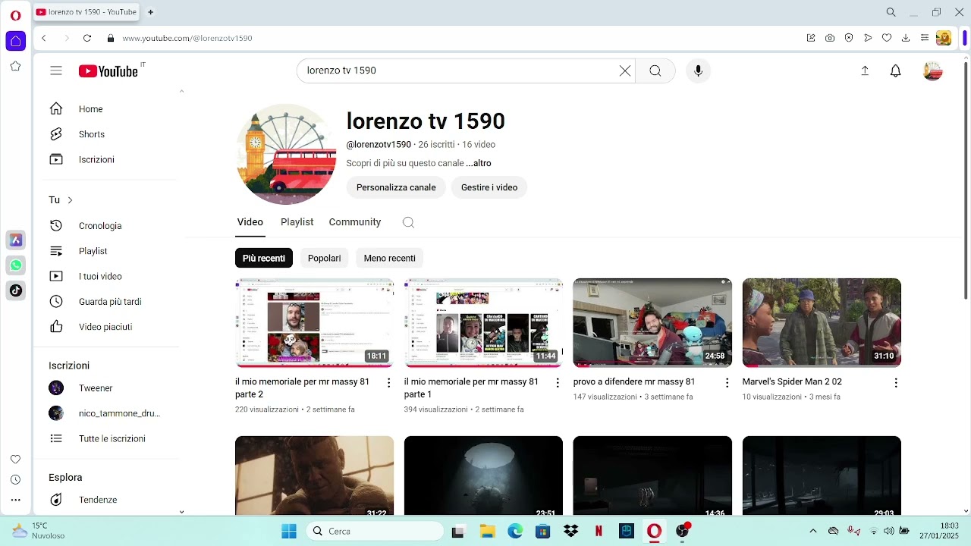This screenshot has height=546, width=971.
Task: Click the YouTube logo
Action: 108,71
